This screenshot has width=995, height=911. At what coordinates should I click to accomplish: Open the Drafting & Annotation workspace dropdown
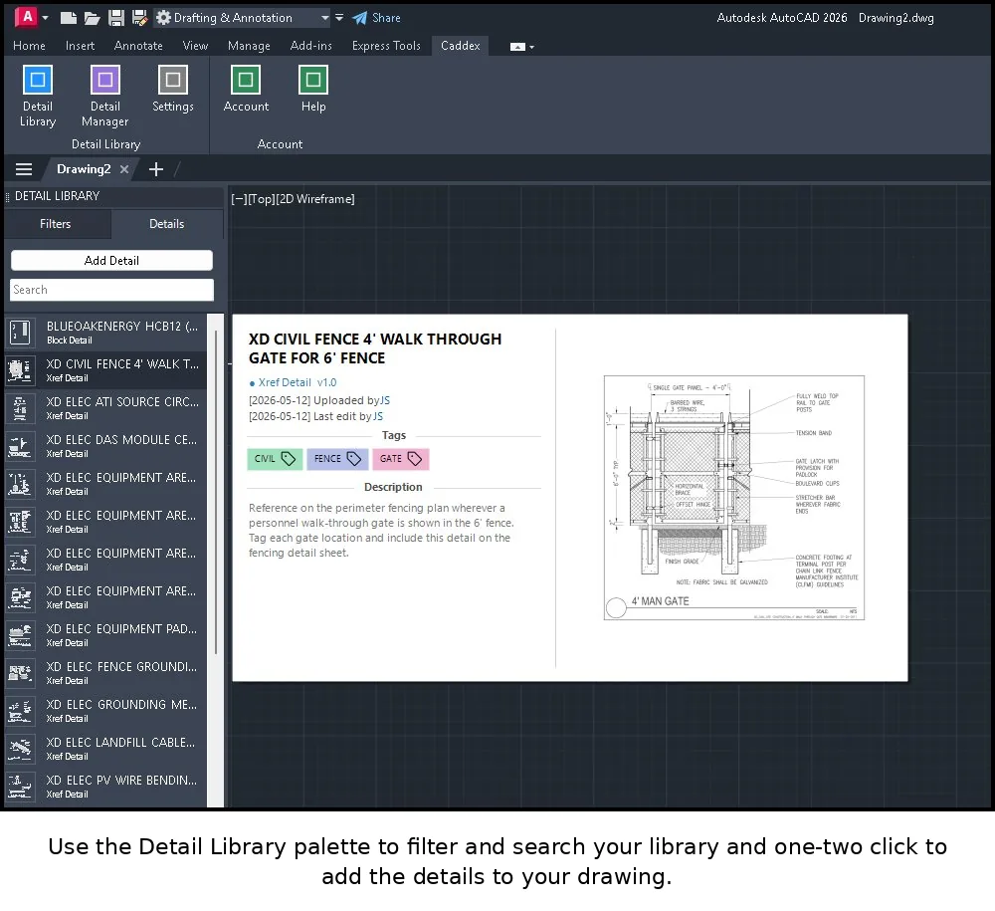pos(244,18)
